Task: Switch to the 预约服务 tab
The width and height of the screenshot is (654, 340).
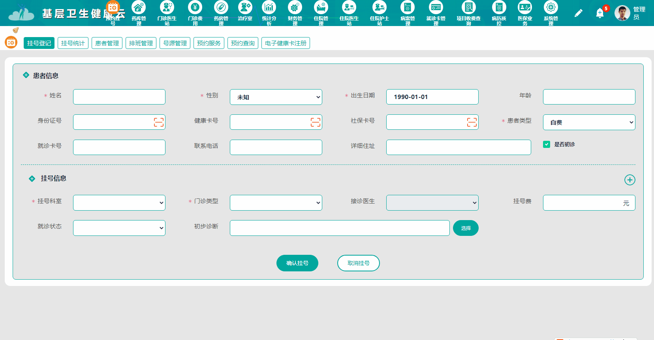Action: click(209, 43)
